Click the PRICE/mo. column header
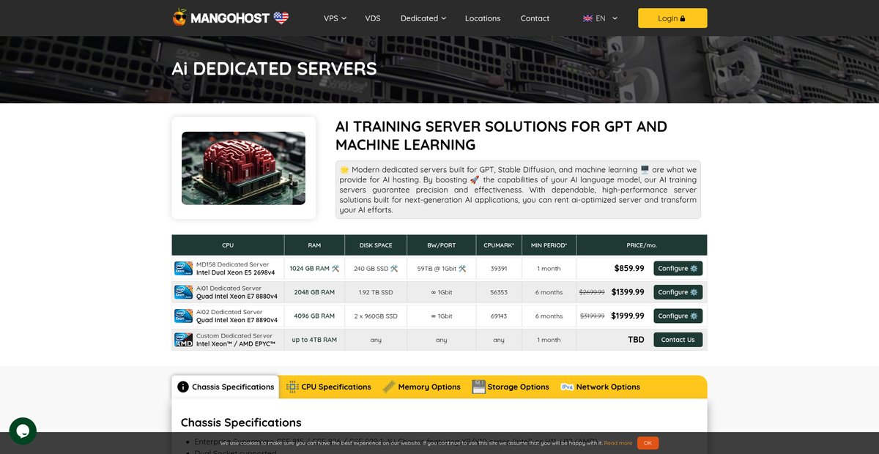 (x=642, y=245)
